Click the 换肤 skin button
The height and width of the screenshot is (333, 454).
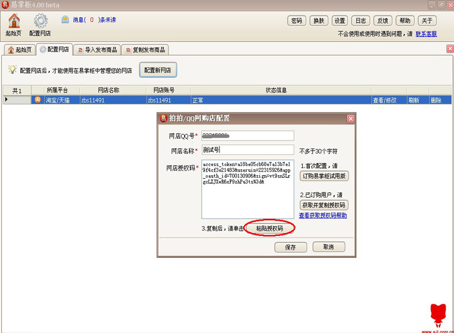[318, 21]
